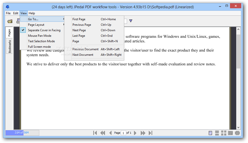Choose First Page in Go To submenu
The width and height of the screenshot is (248, 143).
(94, 19)
